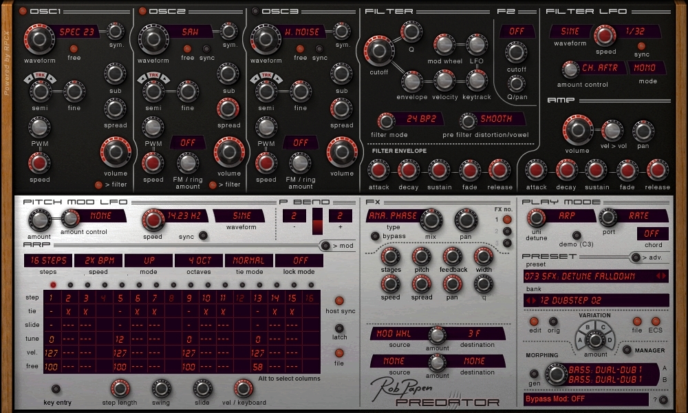Click the FX mix knob

431,220
